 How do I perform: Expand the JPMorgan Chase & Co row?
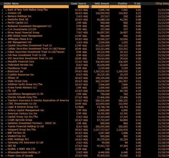(x=6, y=39)
